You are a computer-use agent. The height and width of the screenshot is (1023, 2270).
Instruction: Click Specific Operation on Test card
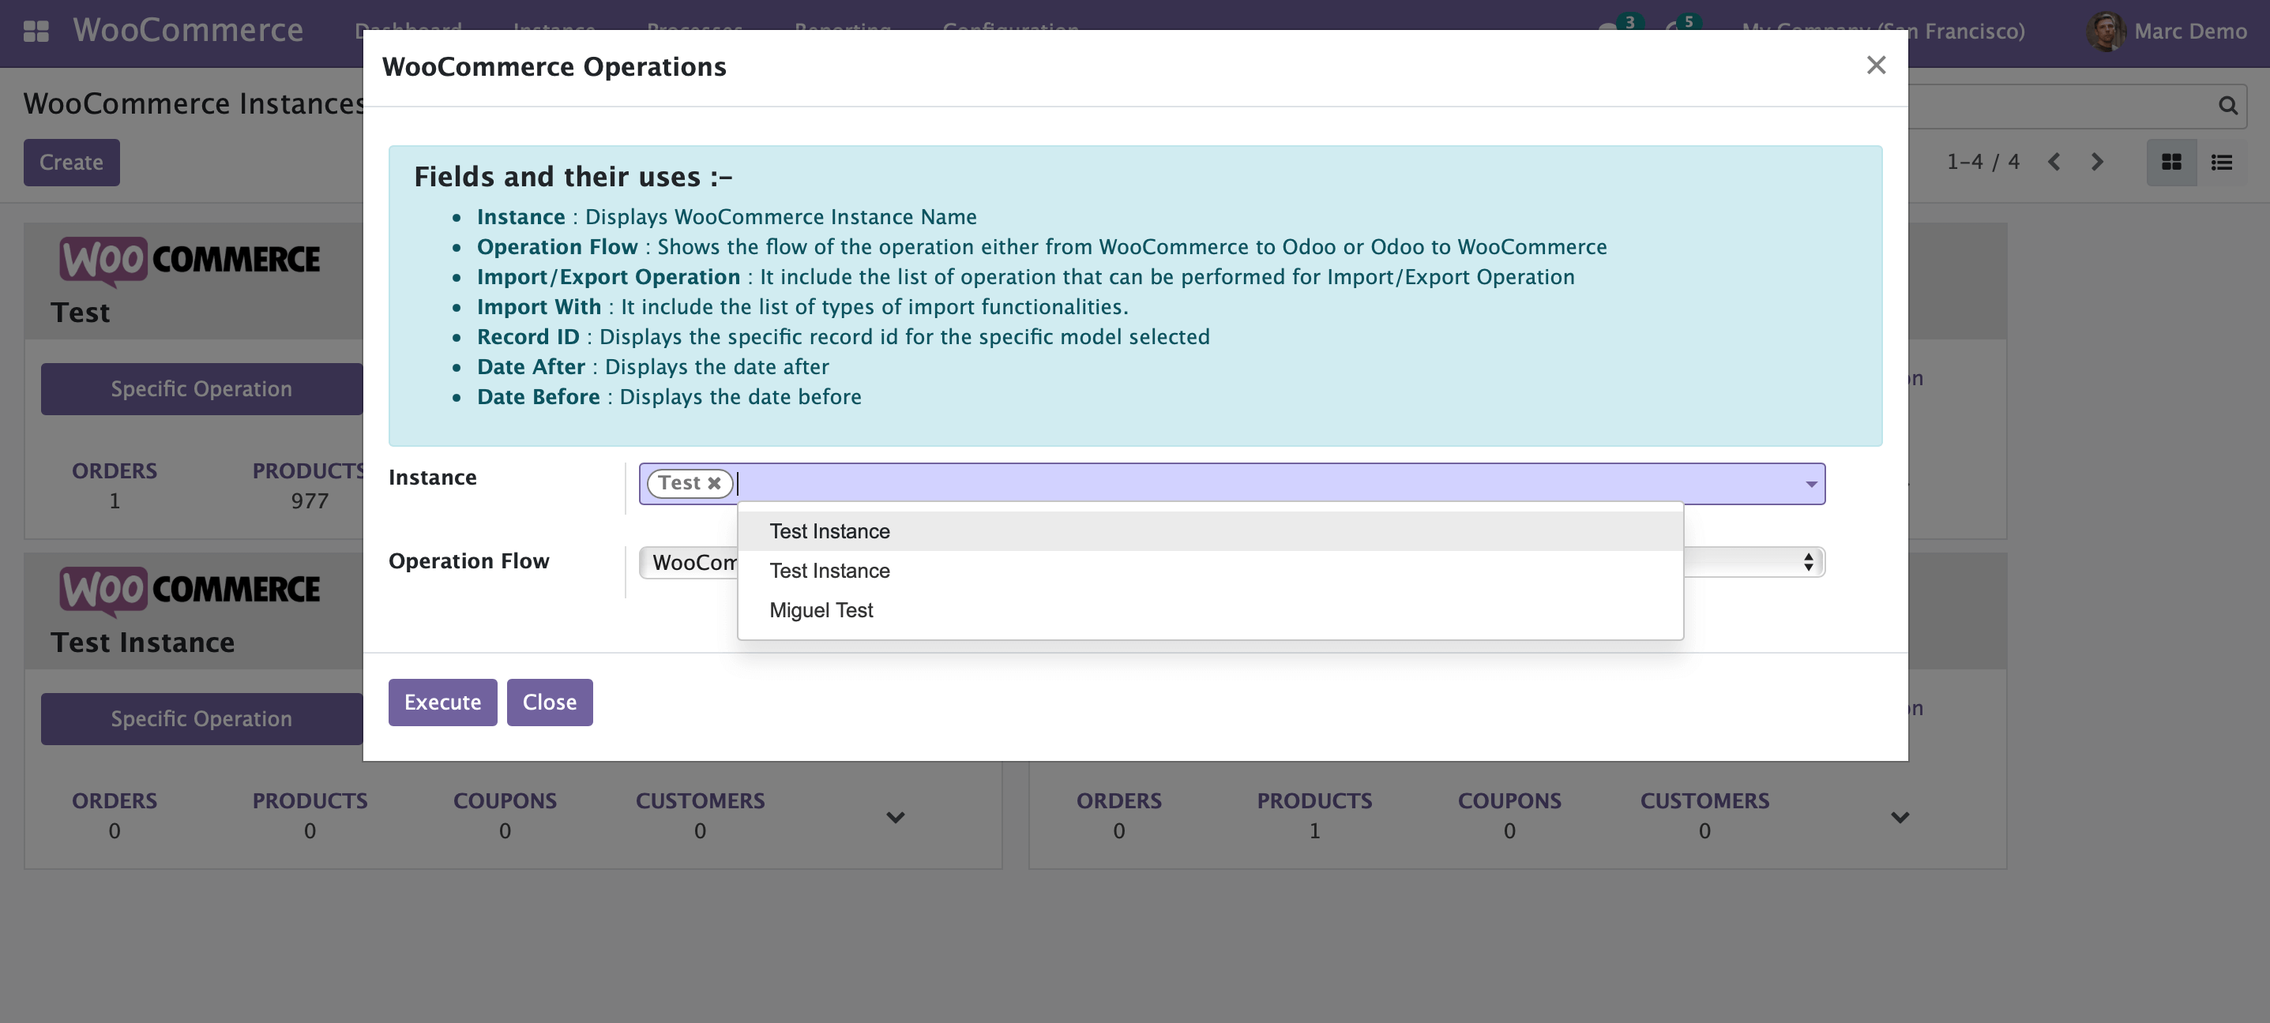tap(201, 389)
